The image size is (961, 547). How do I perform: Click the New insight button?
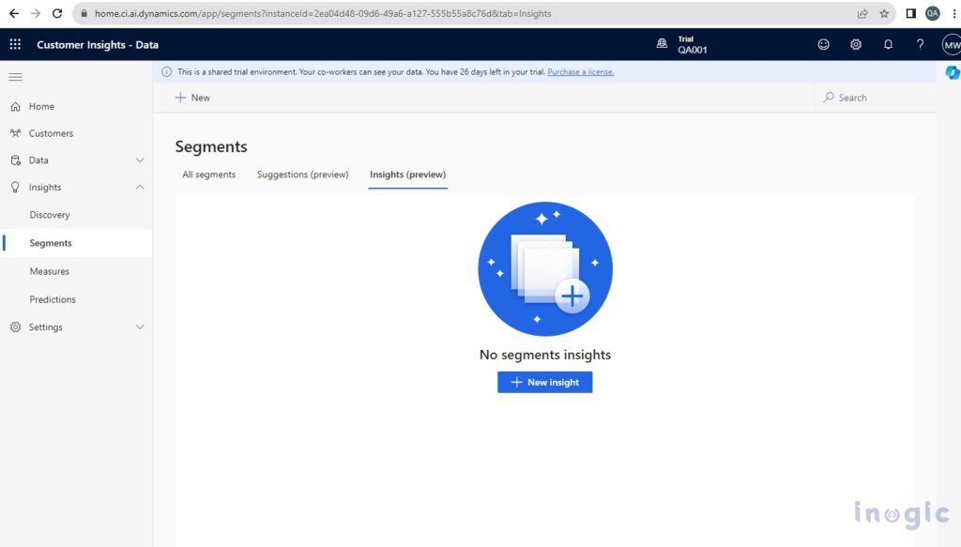(544, 382)
